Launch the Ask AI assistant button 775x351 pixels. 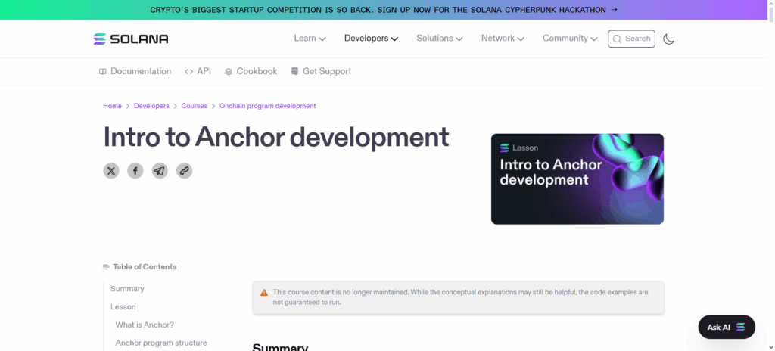pos(726,327)
